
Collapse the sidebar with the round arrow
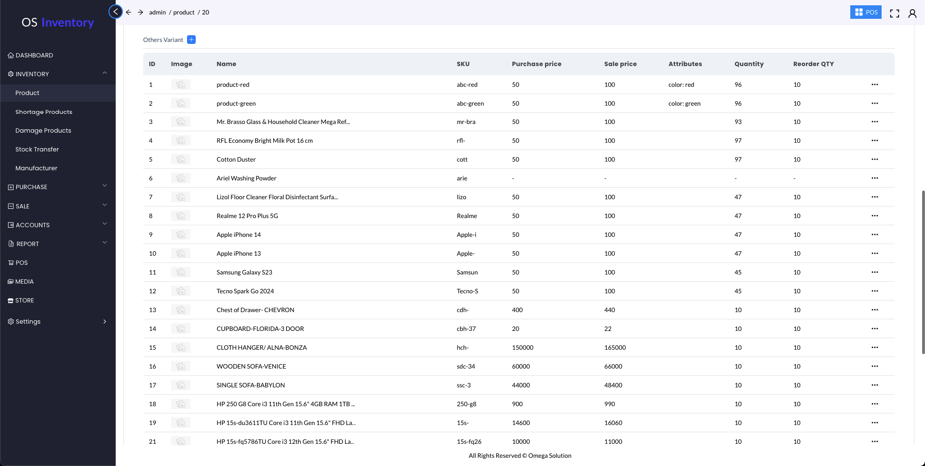click(x=116, y=12)
